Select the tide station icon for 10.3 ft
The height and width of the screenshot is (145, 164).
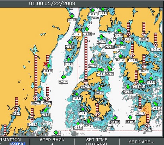click(x=136, y=82)
